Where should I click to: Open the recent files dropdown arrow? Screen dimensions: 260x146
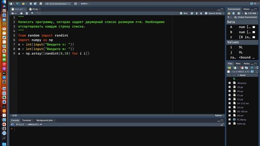[x=26, y=4]
